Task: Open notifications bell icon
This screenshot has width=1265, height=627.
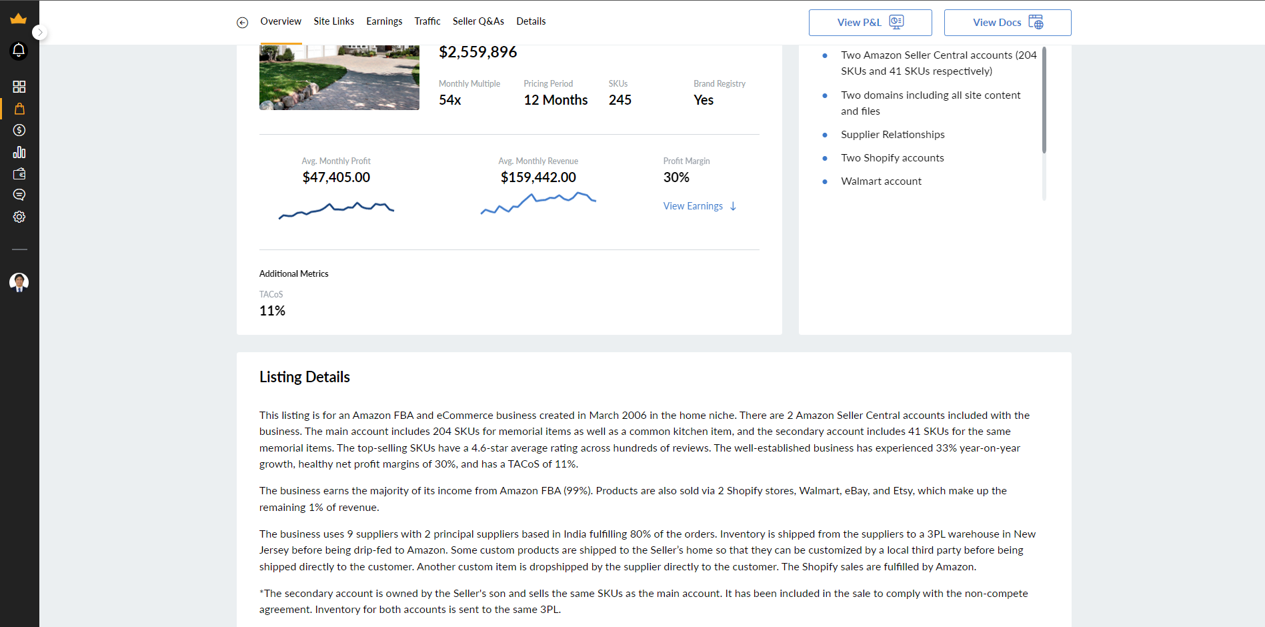Action: coord(19,50)
